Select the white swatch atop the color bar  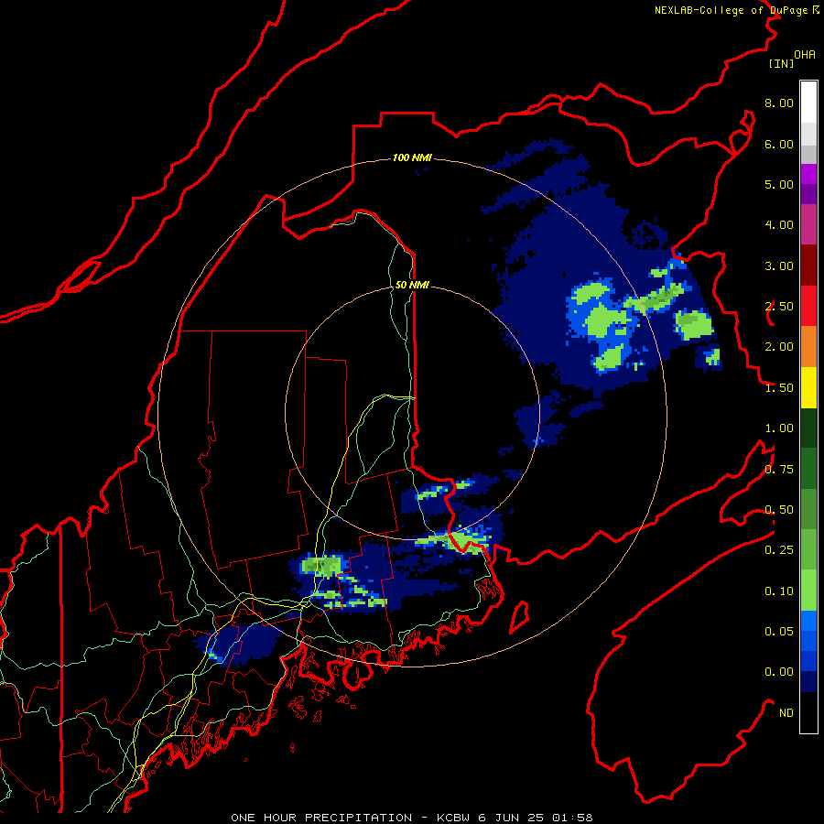click(x=808, y=103)
